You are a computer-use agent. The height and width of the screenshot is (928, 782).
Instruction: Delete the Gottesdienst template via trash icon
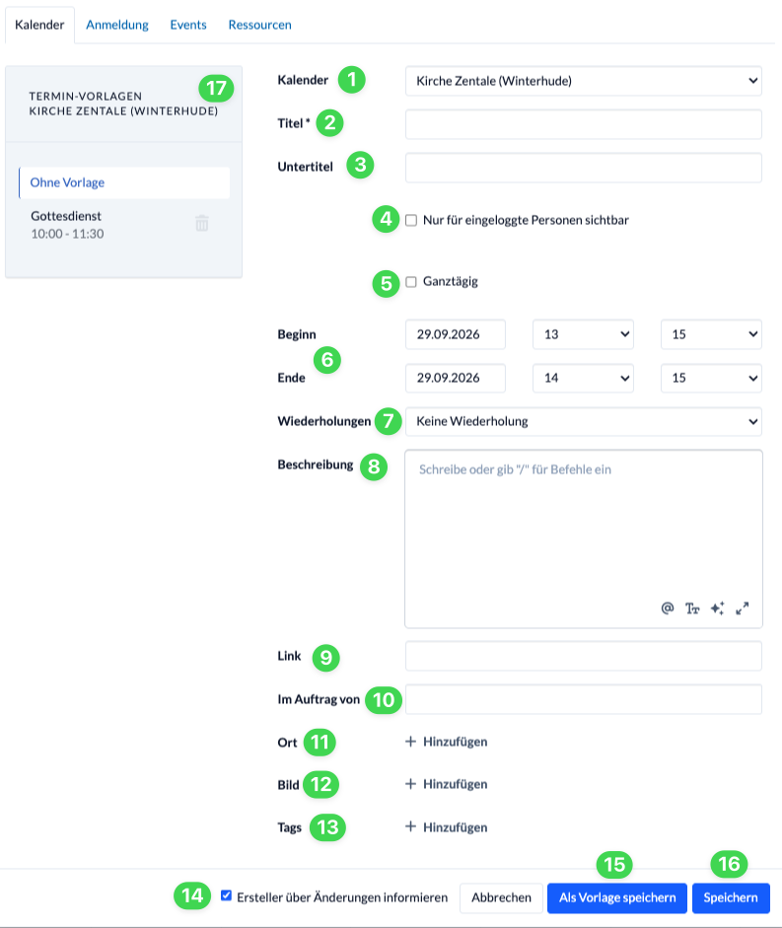coord(202,223)
